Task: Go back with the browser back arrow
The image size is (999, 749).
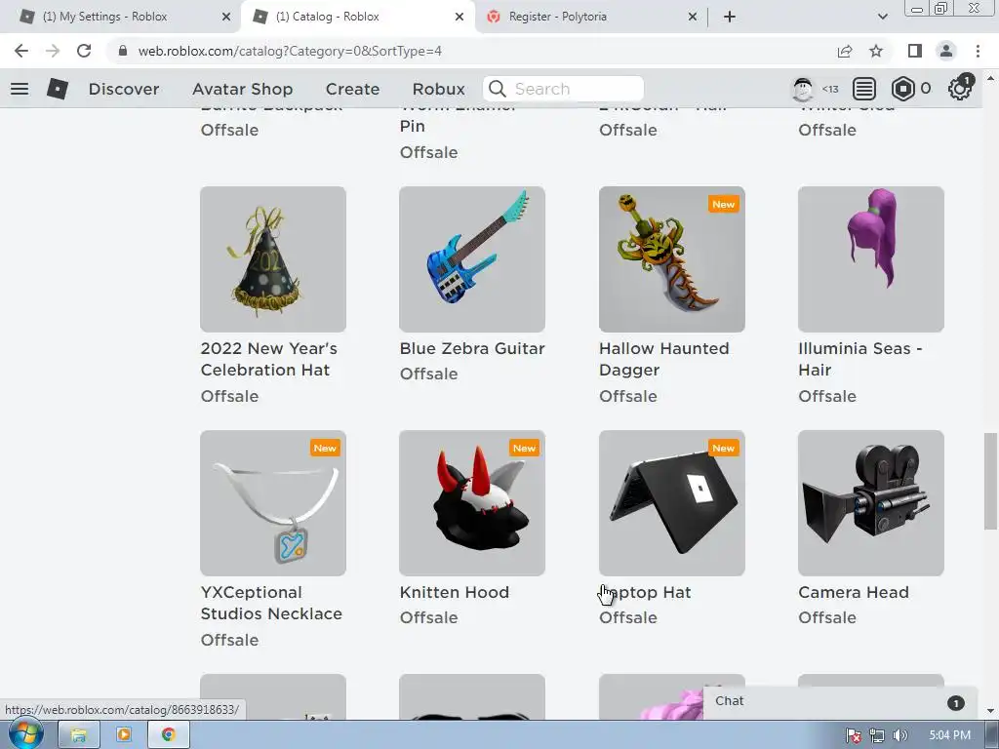Action: [x=21, y=51]
